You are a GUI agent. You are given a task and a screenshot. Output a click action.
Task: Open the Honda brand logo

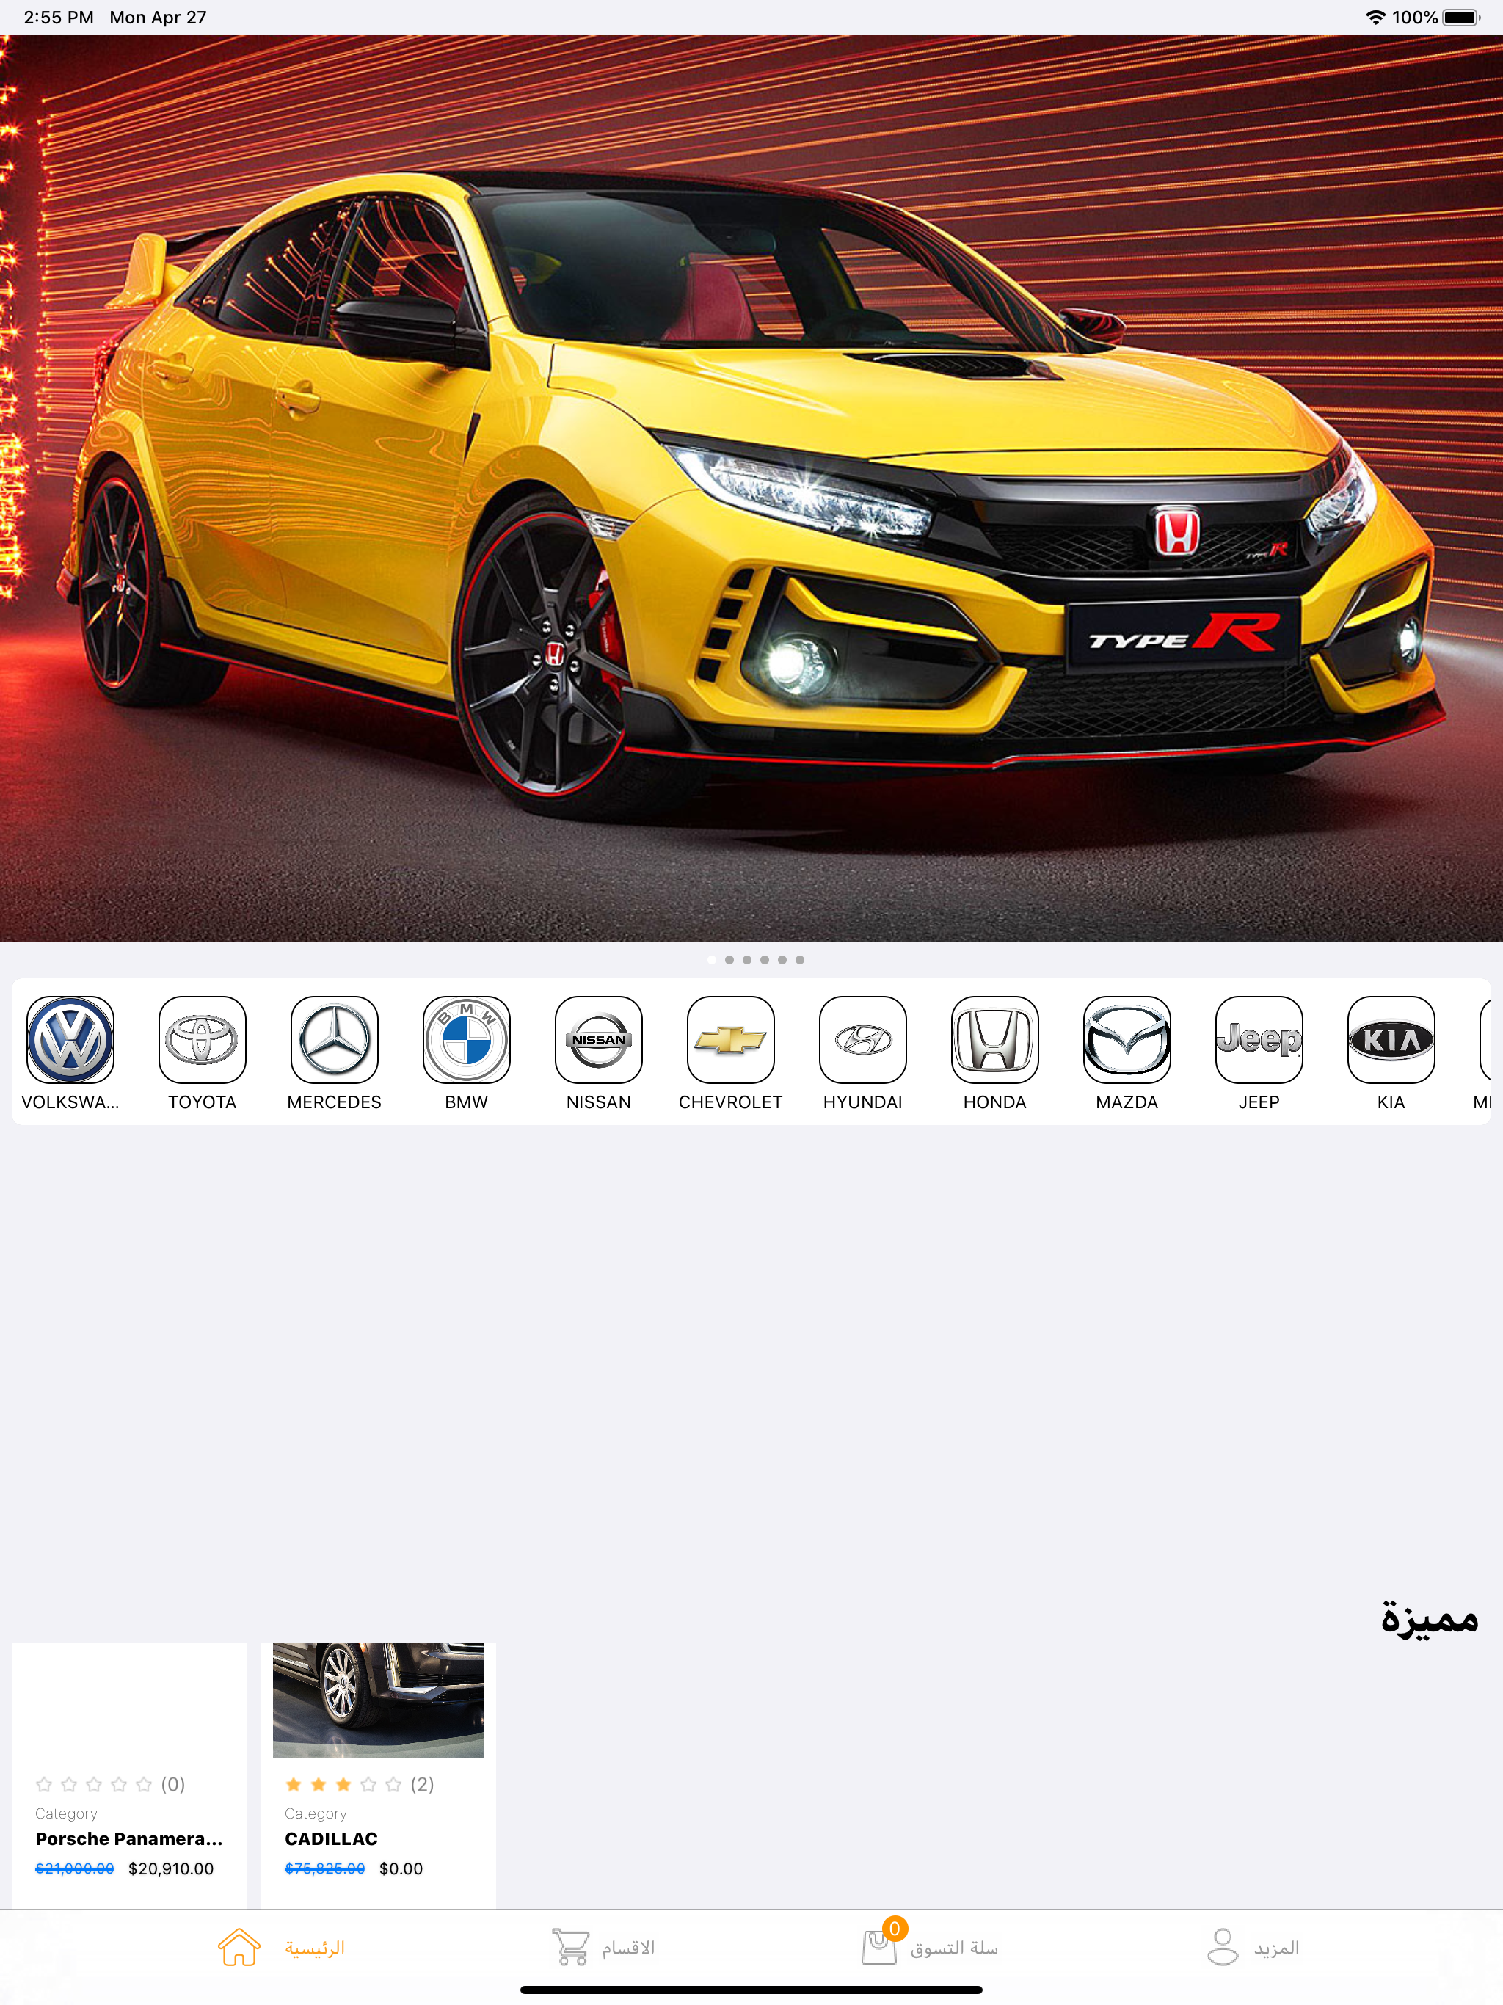pos(994,1040)
